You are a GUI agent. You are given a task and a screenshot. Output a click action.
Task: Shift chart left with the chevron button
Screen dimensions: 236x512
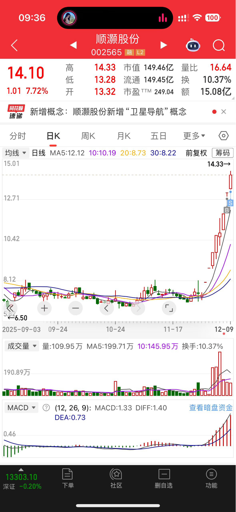point(106,308)
